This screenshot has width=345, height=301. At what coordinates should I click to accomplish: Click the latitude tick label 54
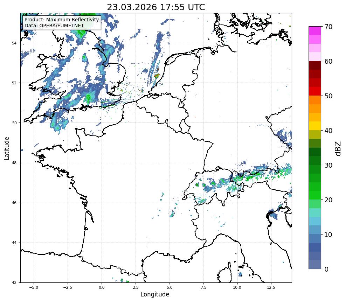(x=14, y=43)
